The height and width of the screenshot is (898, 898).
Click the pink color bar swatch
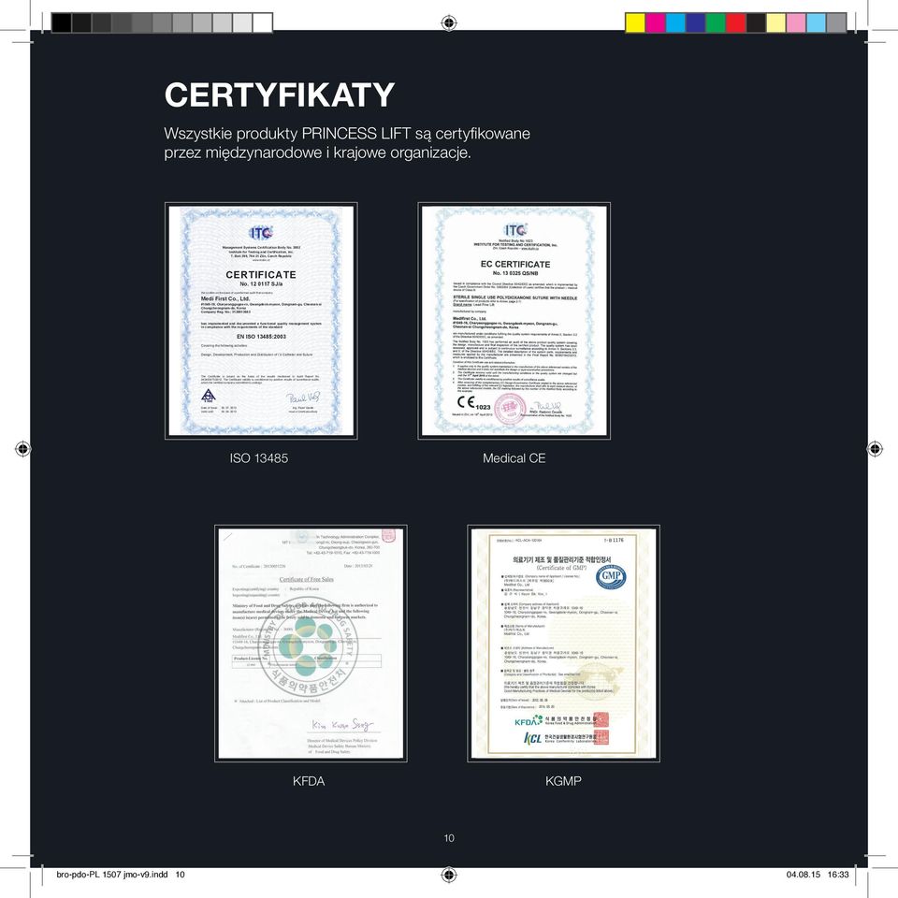click(796, 22)
